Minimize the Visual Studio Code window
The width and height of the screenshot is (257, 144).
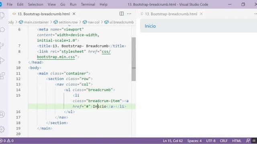(230, 4)
